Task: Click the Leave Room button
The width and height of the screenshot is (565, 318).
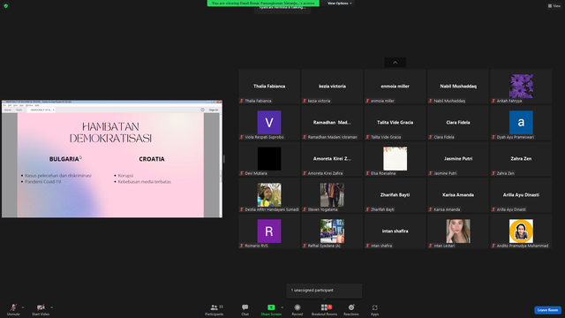Action: click(x=547, y=310)
